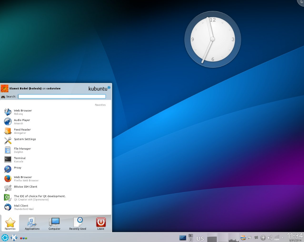Click the US keyboard layout indicator
304x242 pixels.
point(200,238)
